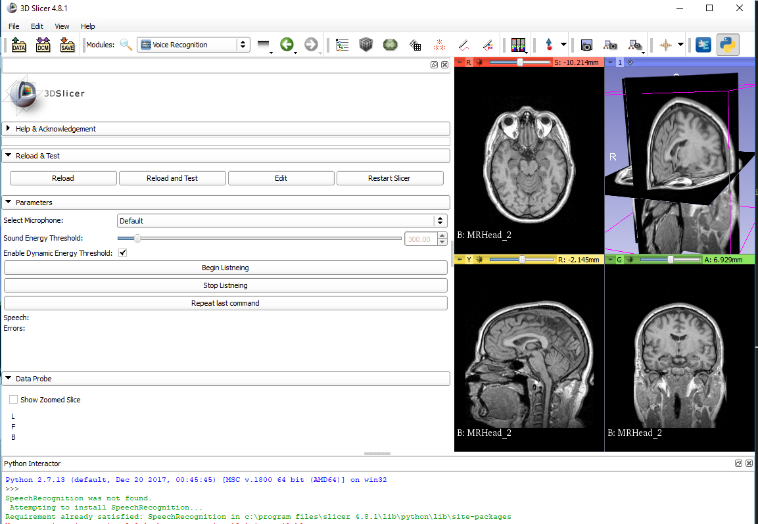This screenshot has height=524, width=758.
Task: Open the Markups red fiducials icon
Action: click(439, 45)
